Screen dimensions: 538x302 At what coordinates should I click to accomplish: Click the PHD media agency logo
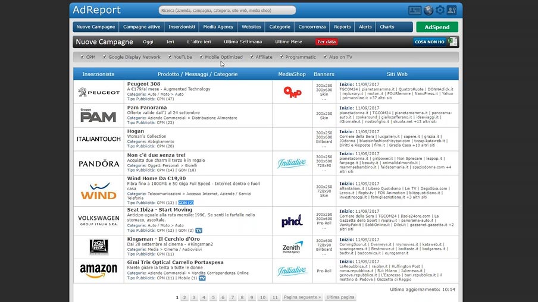(x=292, y=221)
